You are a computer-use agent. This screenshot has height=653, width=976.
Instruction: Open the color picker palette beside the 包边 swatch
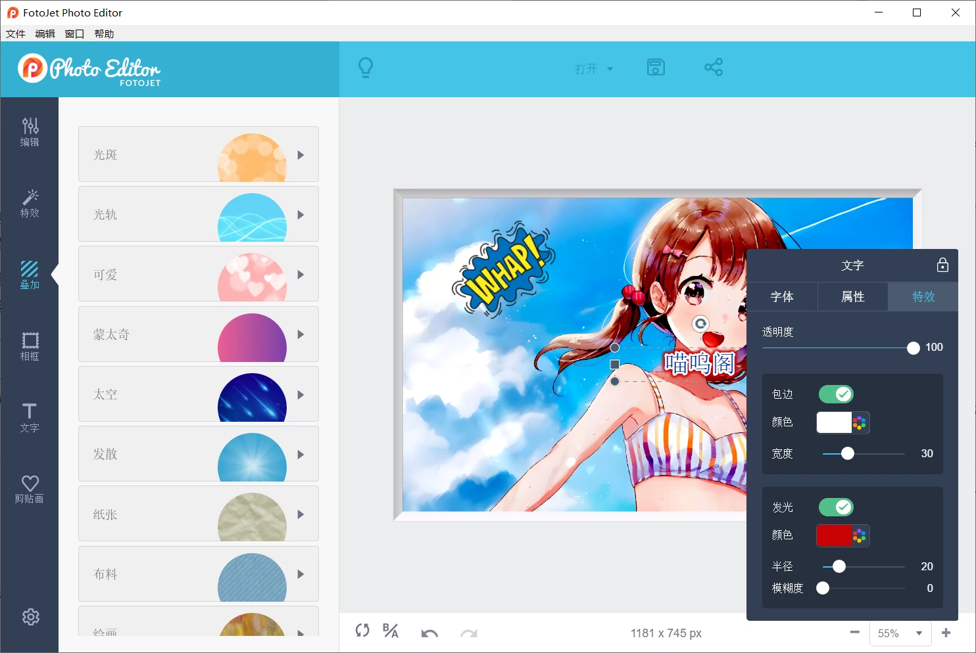860,422
